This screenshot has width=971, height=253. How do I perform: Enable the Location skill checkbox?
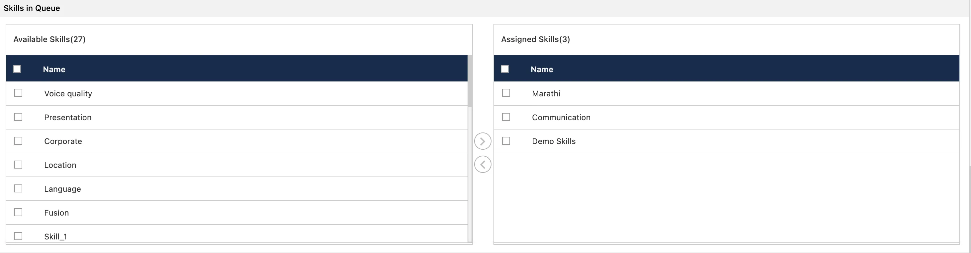(18, 164)
